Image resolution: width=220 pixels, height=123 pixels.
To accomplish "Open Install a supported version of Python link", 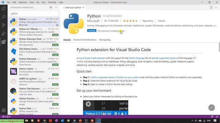I will [114, 77].
